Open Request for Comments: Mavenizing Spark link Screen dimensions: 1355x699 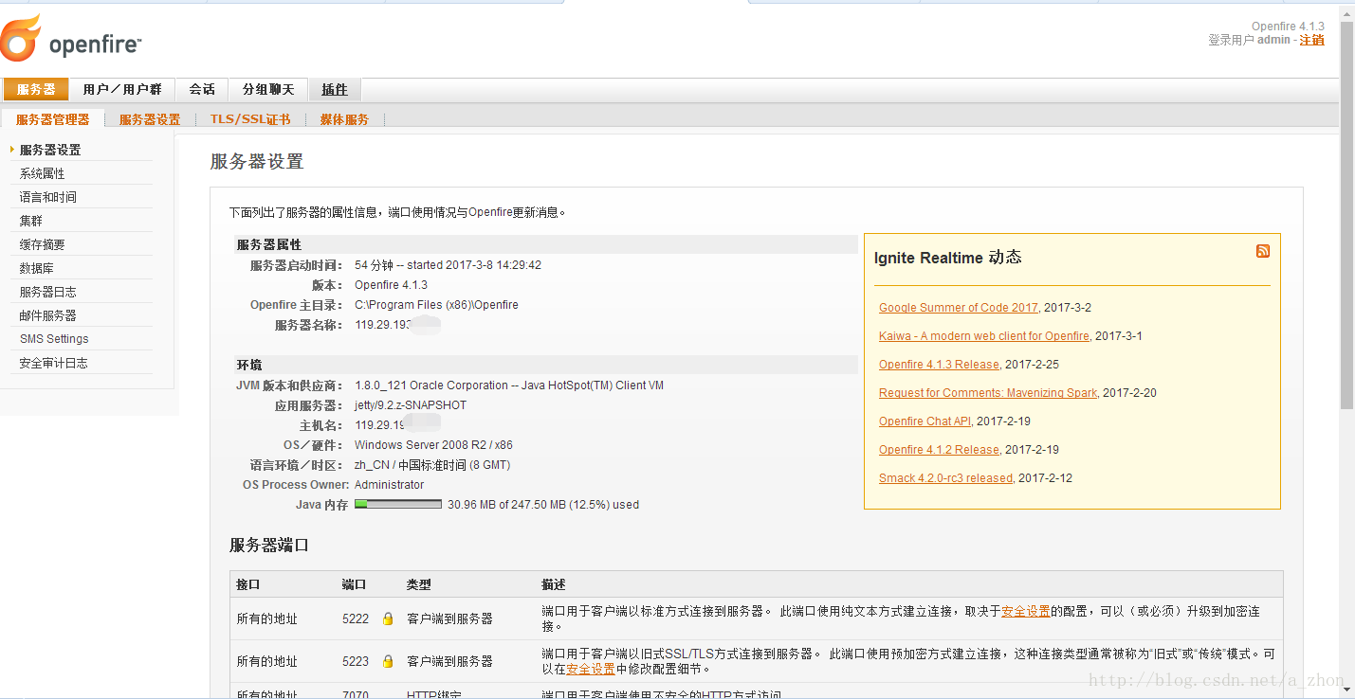point(987,393)
